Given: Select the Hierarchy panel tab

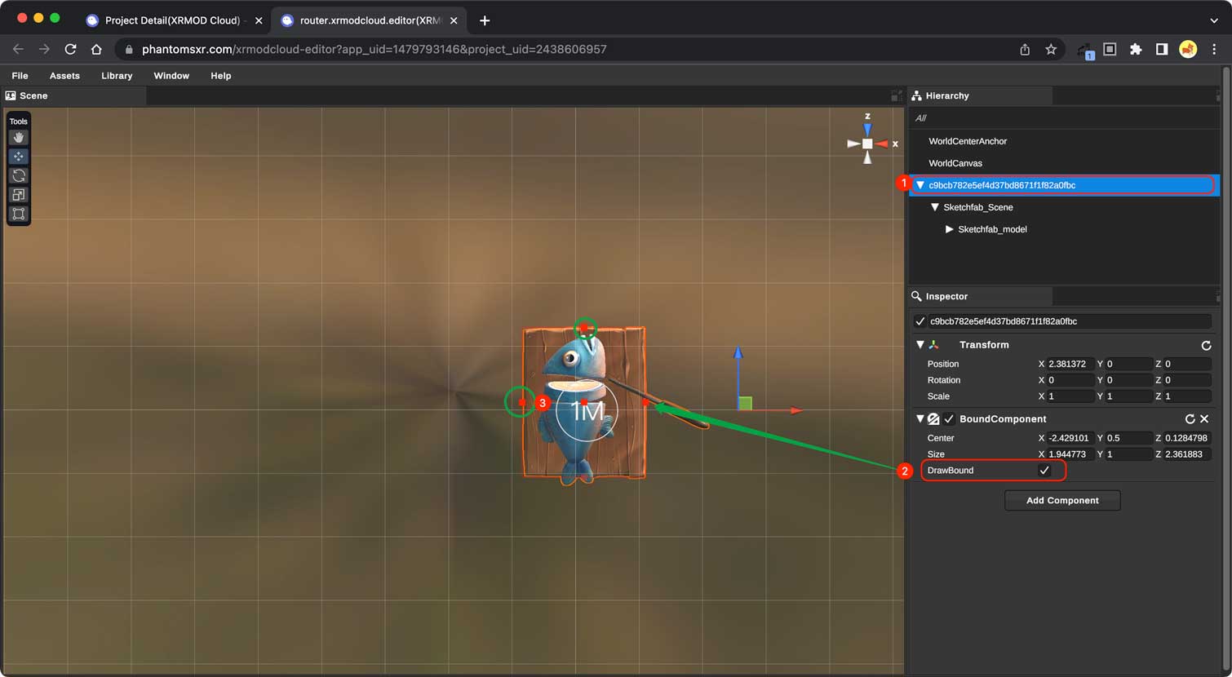Looking at the screenshot, I should point(982,95).
